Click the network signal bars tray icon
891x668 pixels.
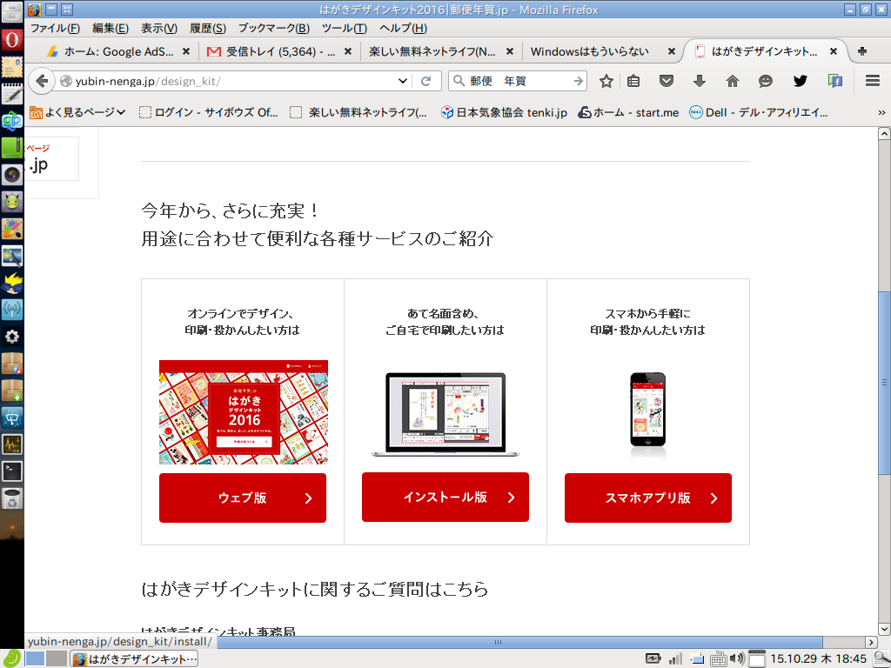675,659
